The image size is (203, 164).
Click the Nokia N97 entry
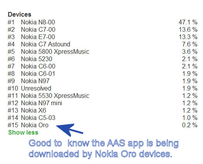pyautogui.click(x=35, y=81)
